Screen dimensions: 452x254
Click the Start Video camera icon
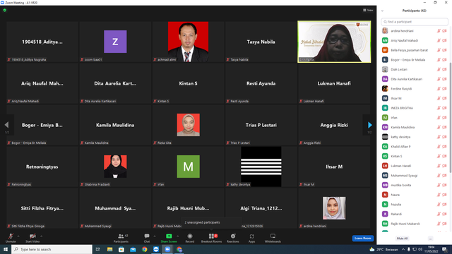[x=32, y=236]
